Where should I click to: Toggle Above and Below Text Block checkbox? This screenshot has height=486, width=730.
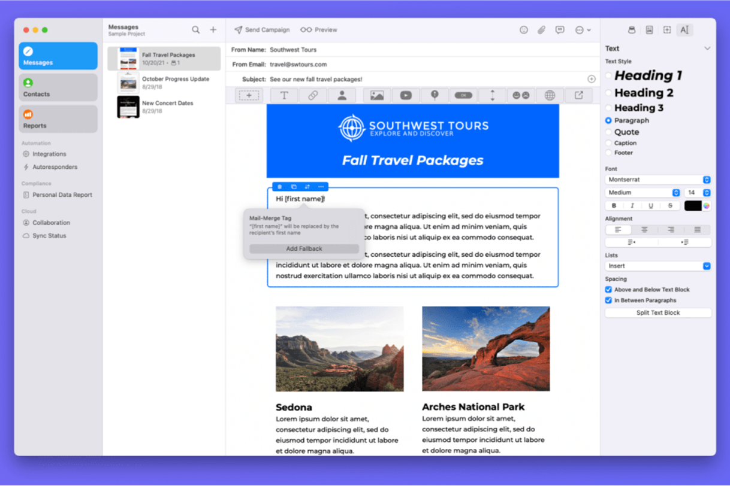(x=608, y=290)
